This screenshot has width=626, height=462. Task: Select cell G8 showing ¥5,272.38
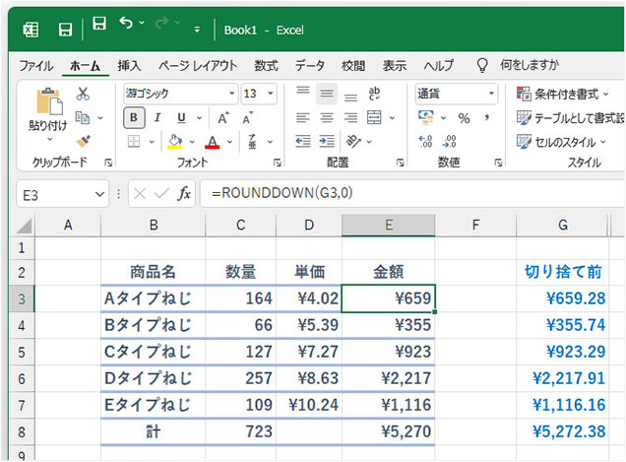[x=563, y=431]
